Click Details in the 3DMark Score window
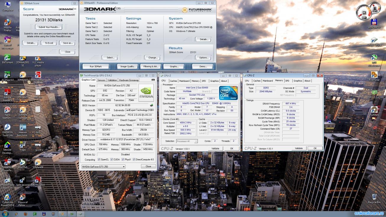Image resolution: width=386 pixels, height=217 pixels. 30,43
